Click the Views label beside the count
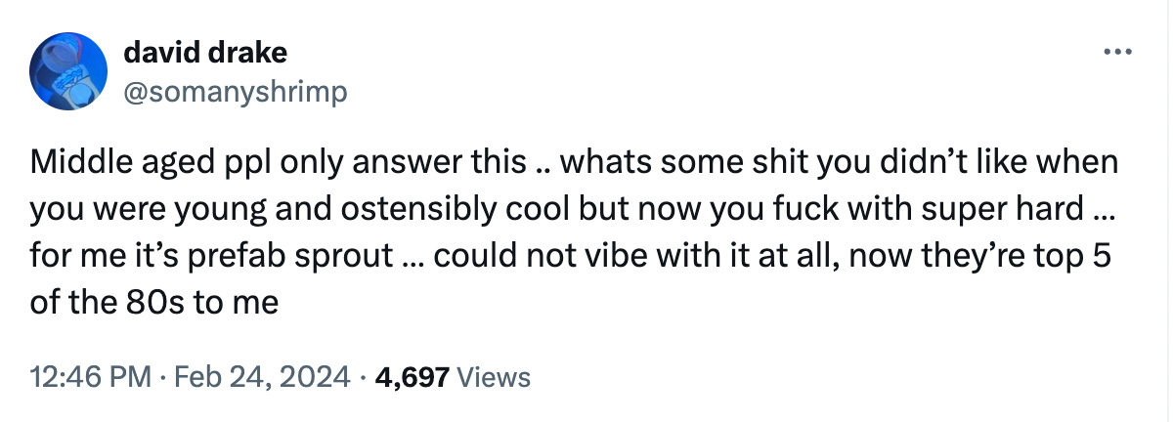This screenshot has width=1173, height=422. (494, 376)
